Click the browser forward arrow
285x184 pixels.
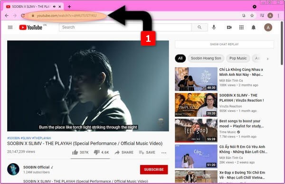point(15,16)
